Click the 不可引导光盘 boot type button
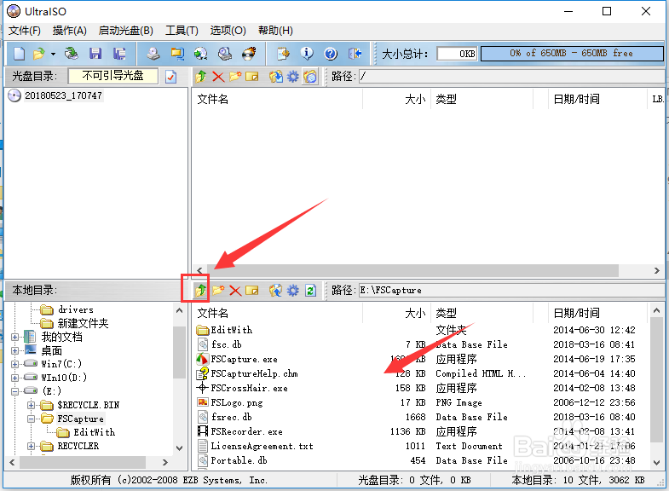The height and width of the screenshot is (491, 669). tap(113, 77)
